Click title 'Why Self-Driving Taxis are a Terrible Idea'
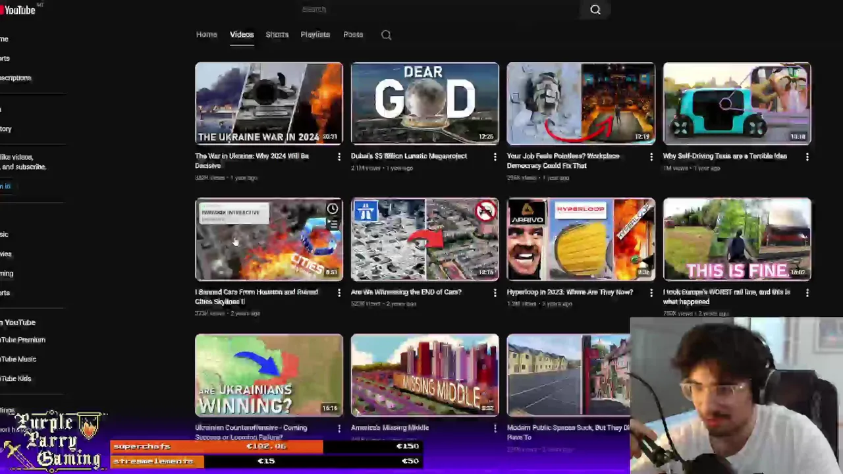 tap(725, 156)
